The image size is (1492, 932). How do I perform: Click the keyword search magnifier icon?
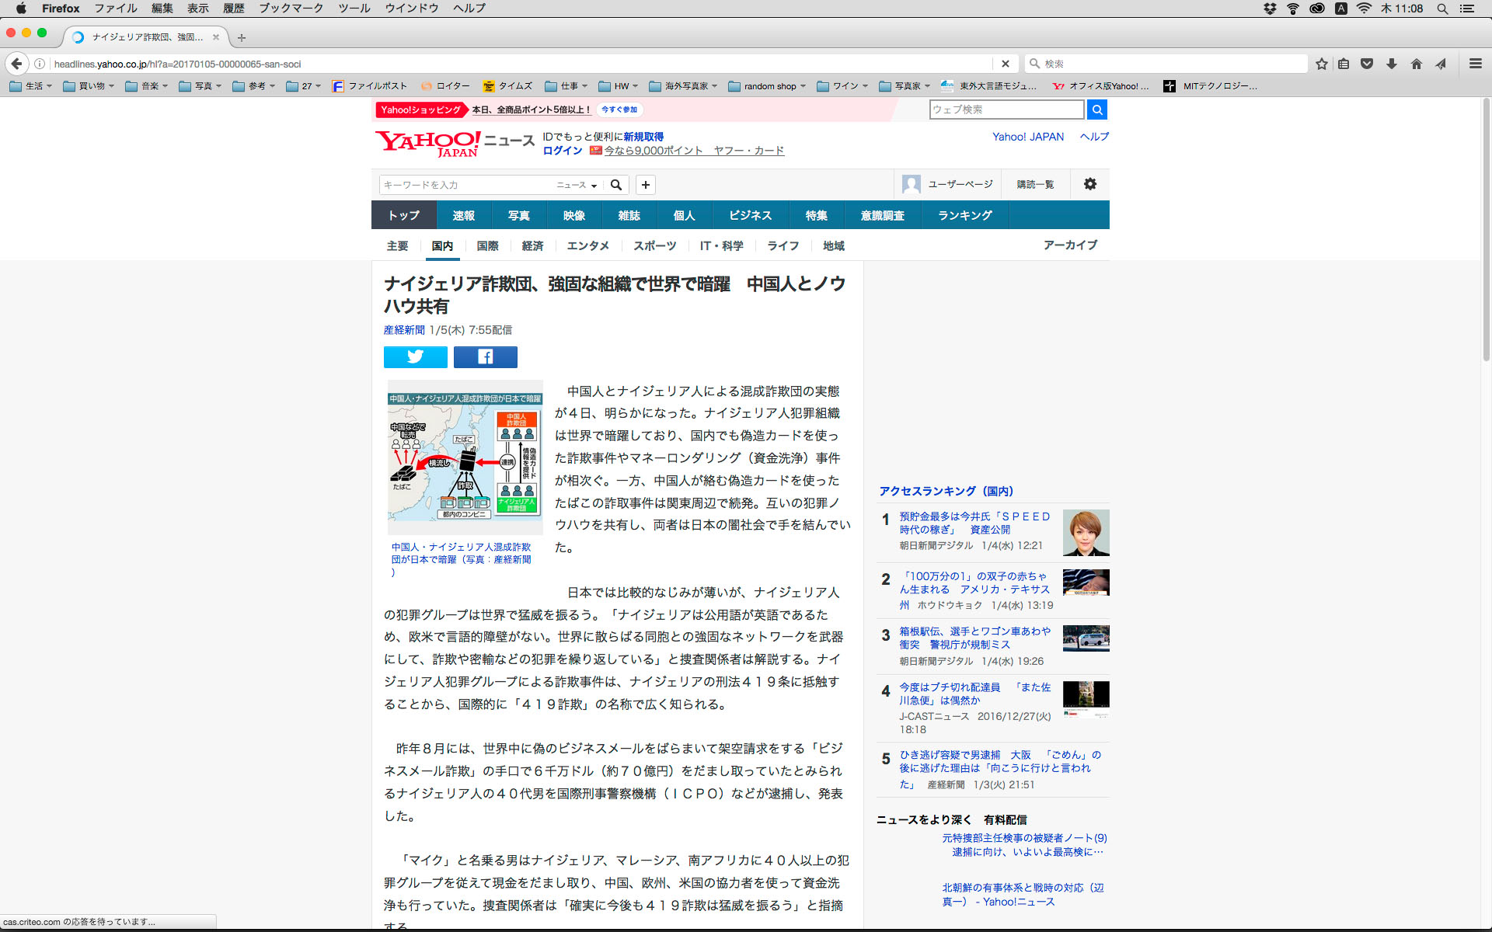[616, 185]
